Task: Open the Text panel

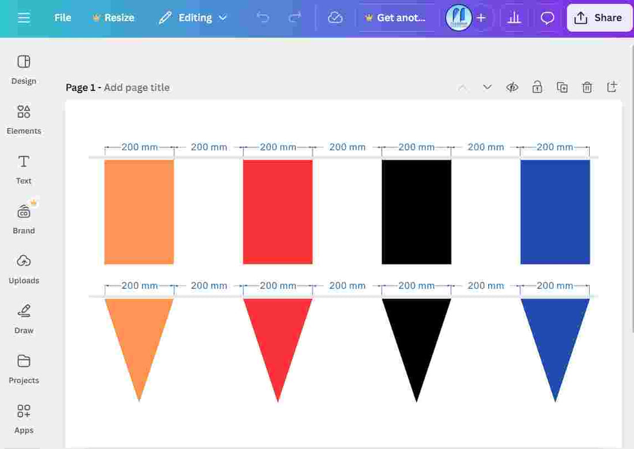Action: [24, 169]
